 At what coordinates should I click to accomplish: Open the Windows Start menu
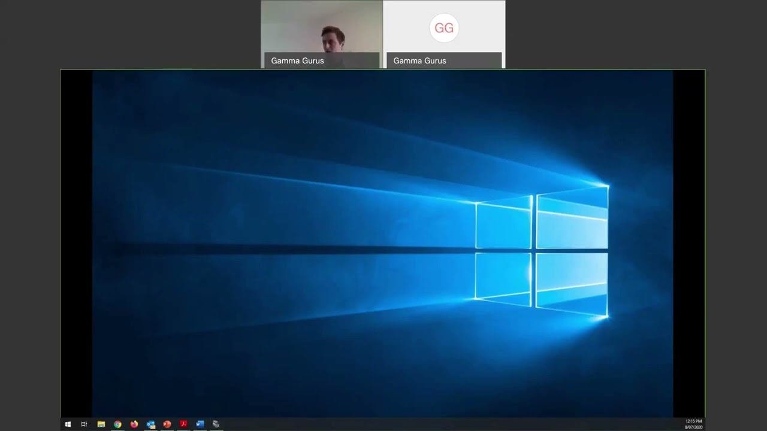coord(68,424)
